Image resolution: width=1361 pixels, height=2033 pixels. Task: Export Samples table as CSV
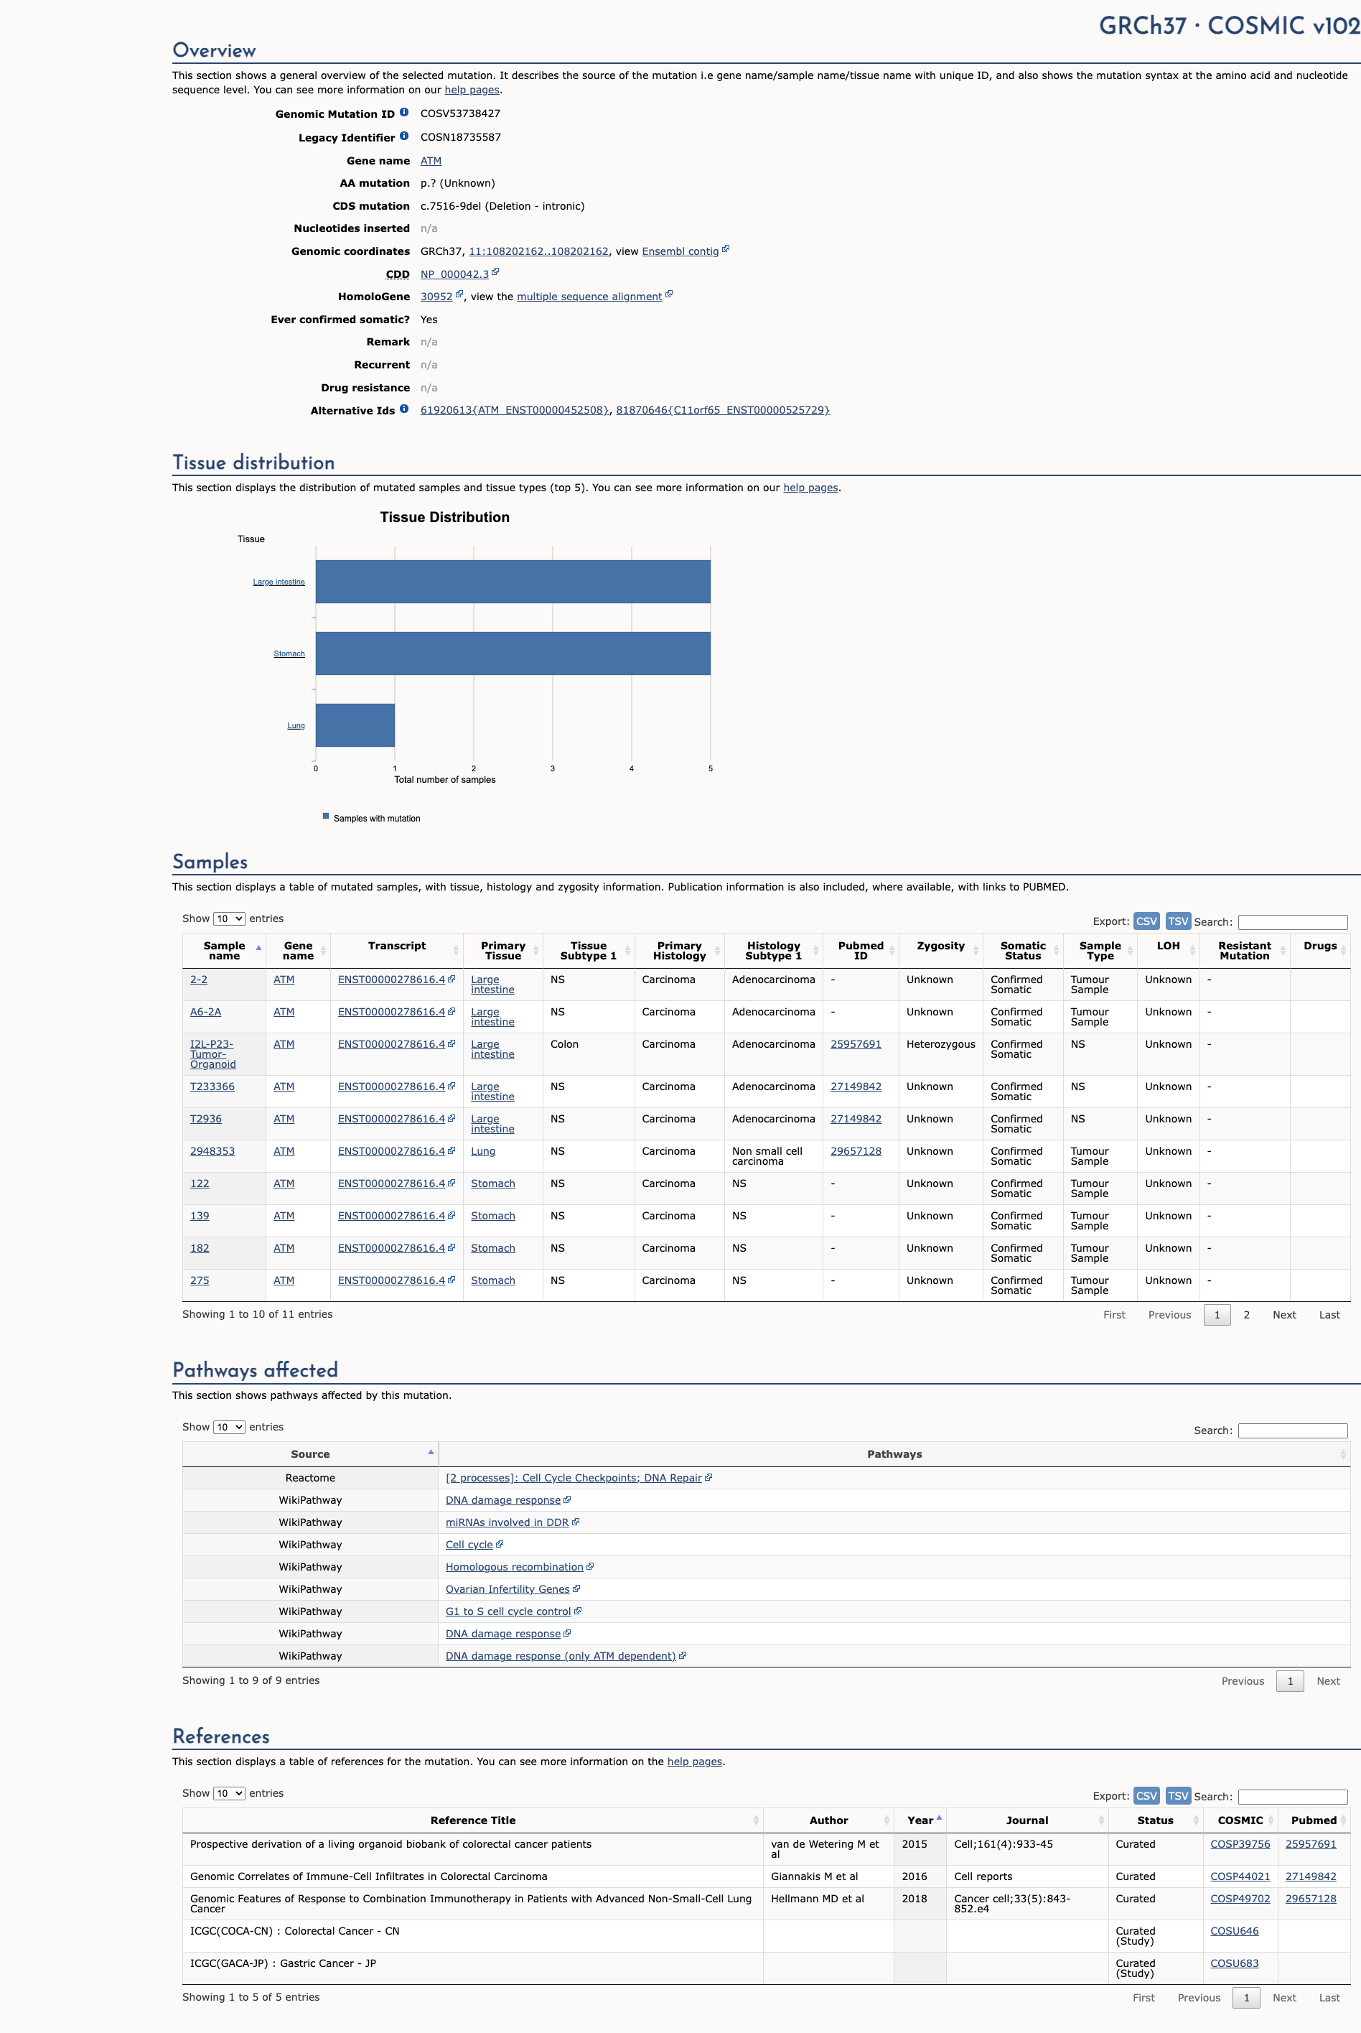pyautogui.click(x=1146, y=921)
